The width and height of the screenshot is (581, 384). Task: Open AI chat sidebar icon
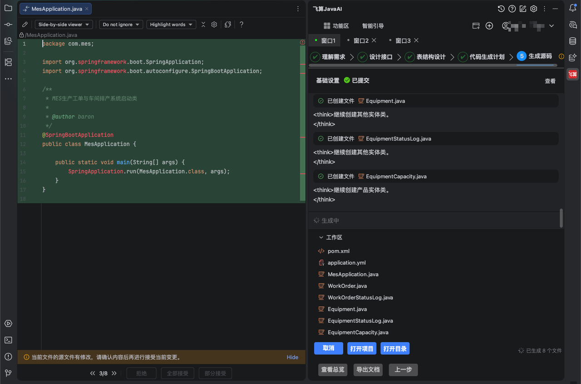573,25
